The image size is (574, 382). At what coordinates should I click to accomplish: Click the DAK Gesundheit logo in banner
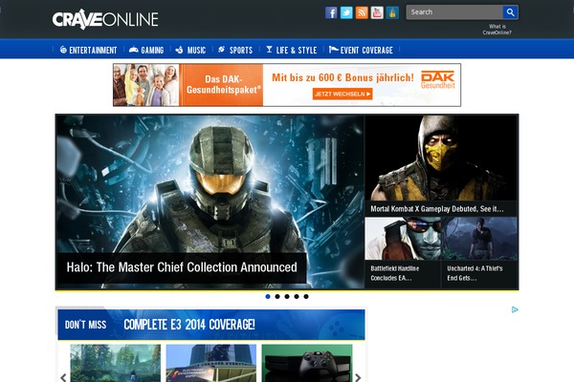point(438,79)
